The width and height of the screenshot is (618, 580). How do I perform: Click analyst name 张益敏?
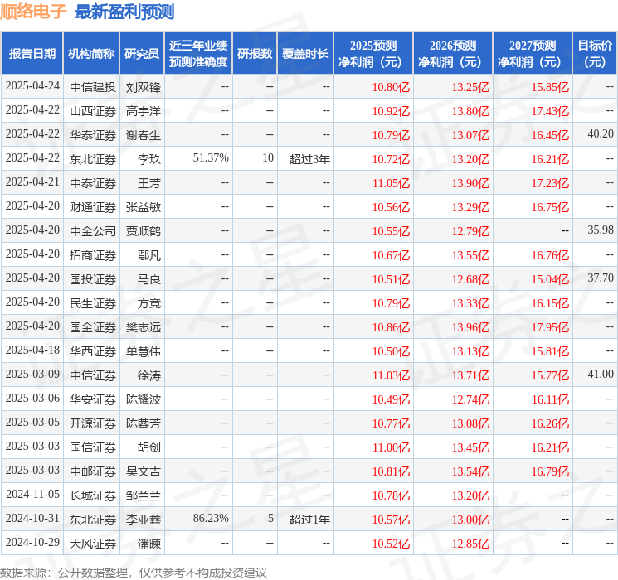click(143, 207)
